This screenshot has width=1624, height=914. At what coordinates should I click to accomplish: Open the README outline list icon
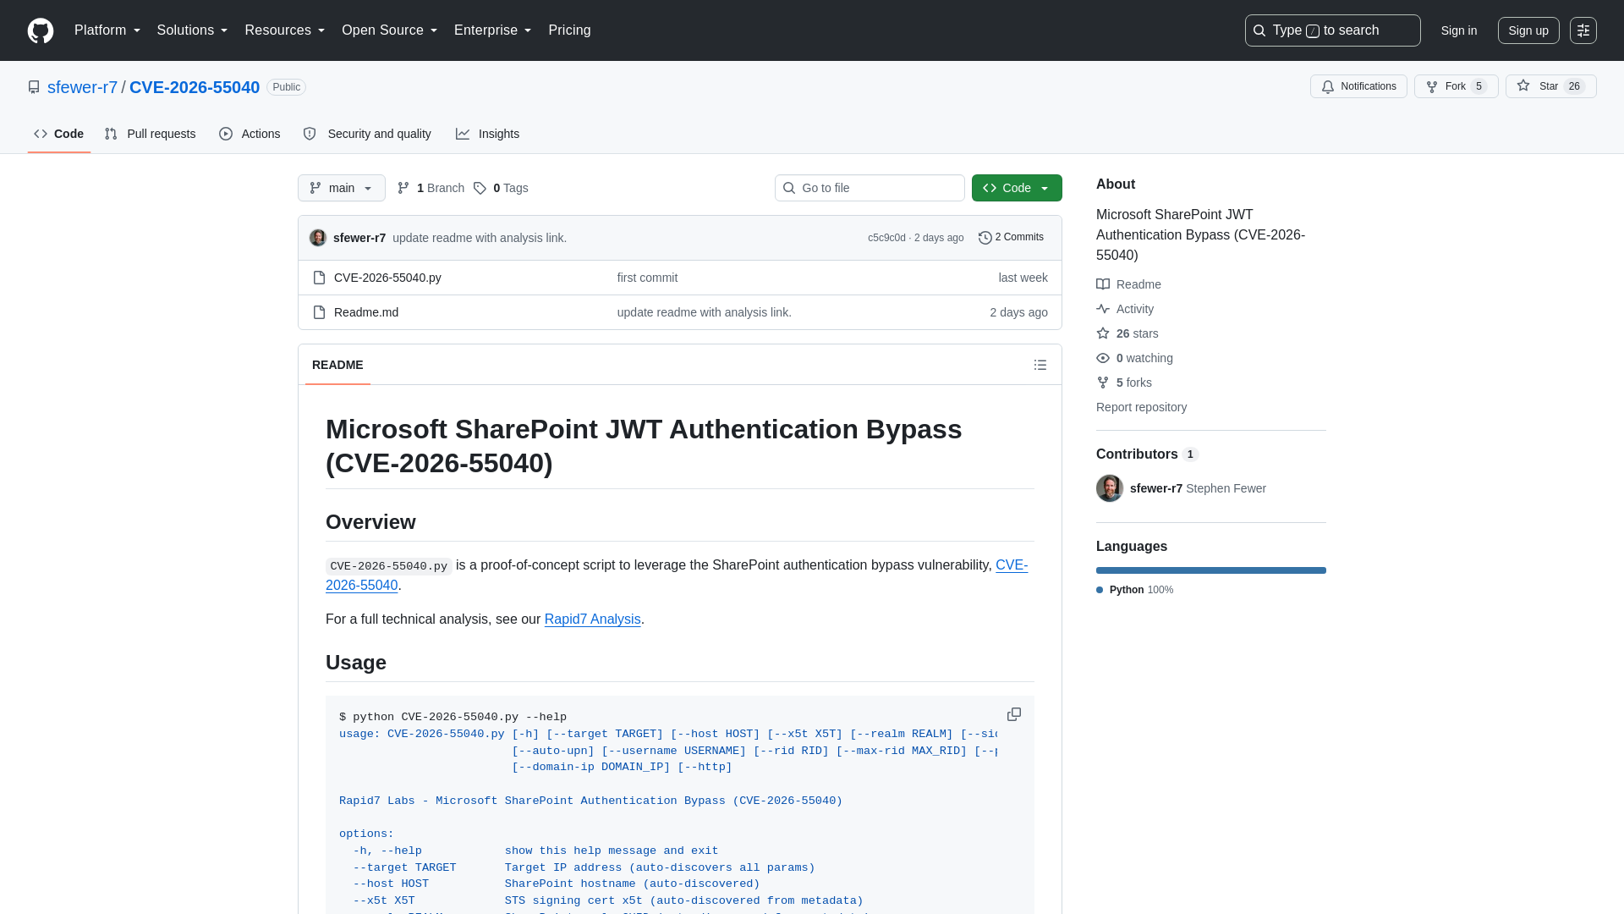click(1040, 365)
